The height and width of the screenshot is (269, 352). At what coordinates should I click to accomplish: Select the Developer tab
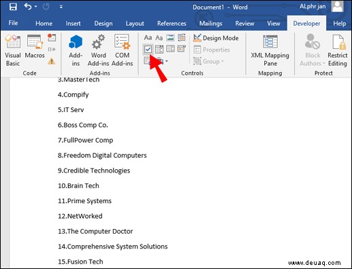306,24
